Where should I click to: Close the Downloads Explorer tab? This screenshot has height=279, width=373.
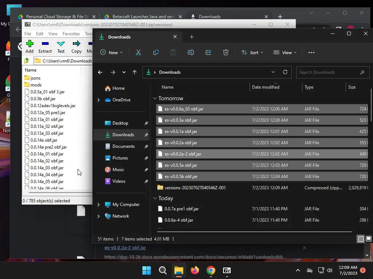175,37
